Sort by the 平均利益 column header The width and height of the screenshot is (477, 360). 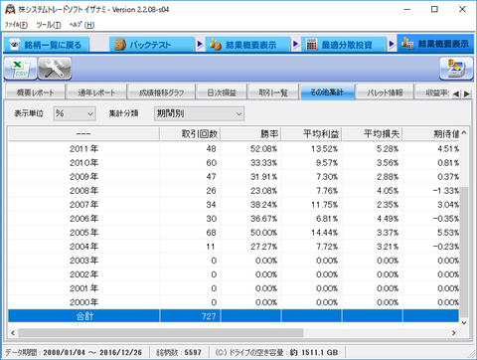[311, 134]
